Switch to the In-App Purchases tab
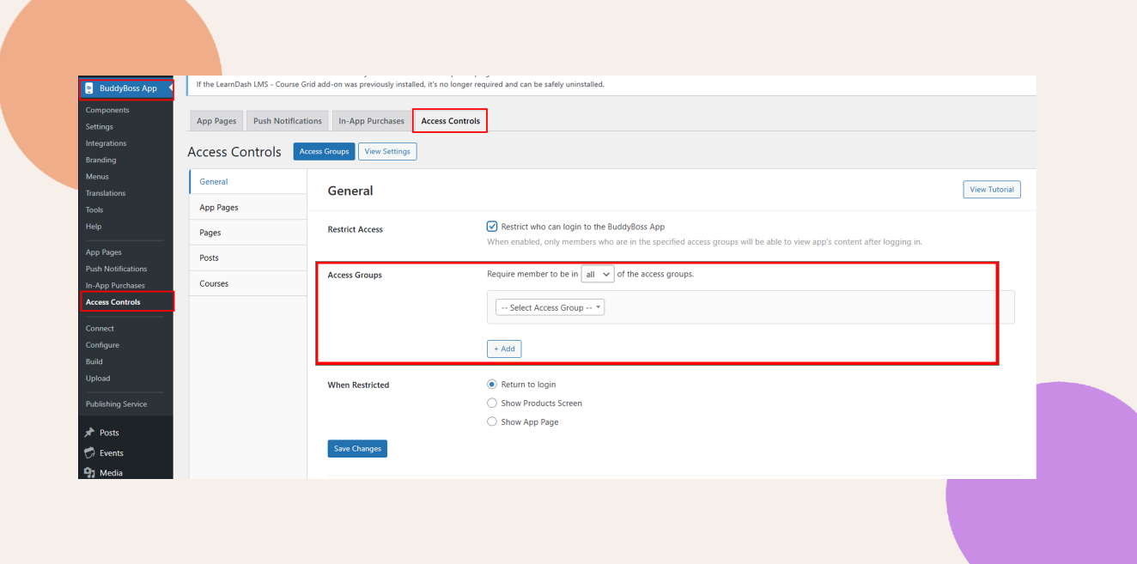Screen dimensions: 1137x564 click(371, 121)
